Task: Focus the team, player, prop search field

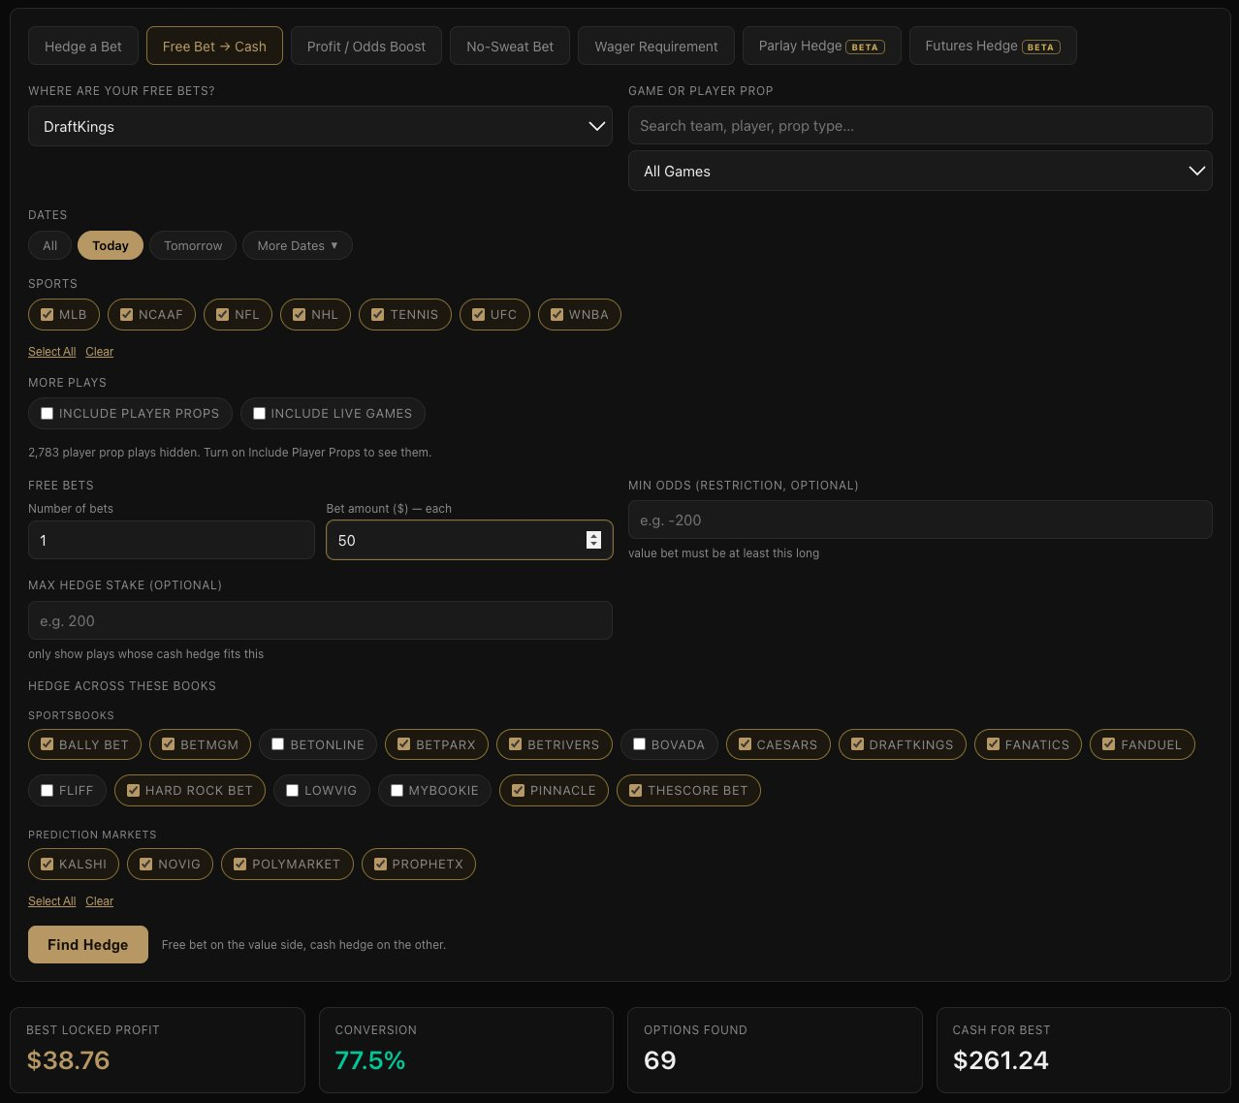Action: [x=920, y=125]
